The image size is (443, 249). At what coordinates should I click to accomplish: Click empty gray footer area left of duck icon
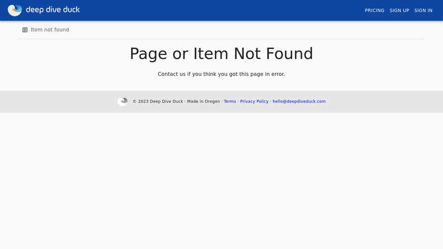coord(56,102)
